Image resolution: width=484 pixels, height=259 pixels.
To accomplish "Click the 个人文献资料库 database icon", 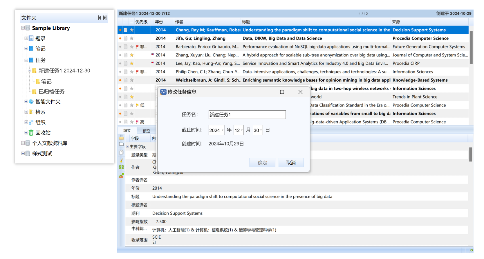I will point(28,143).
